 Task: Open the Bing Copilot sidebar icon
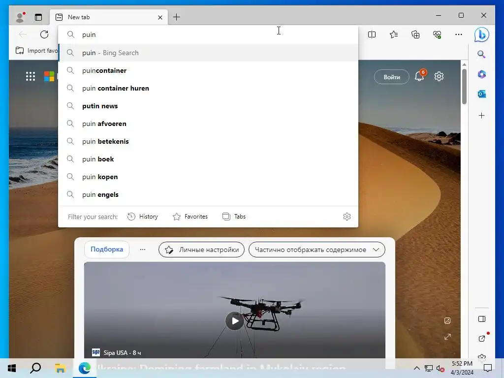point(481,34)
